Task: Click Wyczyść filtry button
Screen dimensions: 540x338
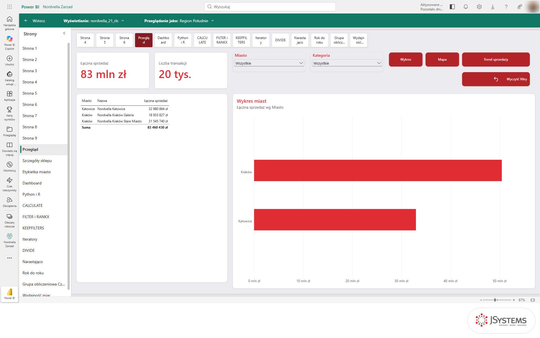Action: [x=496, y=79]
